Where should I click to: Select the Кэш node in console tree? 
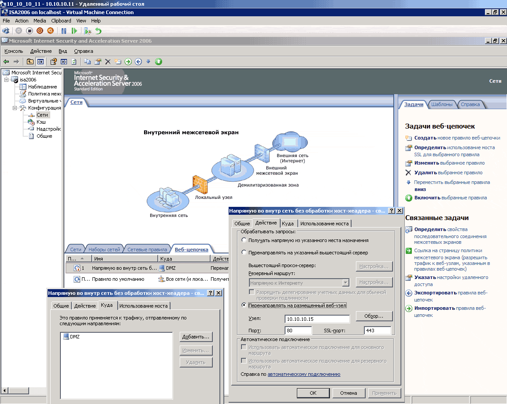click(x=41, y=122)
